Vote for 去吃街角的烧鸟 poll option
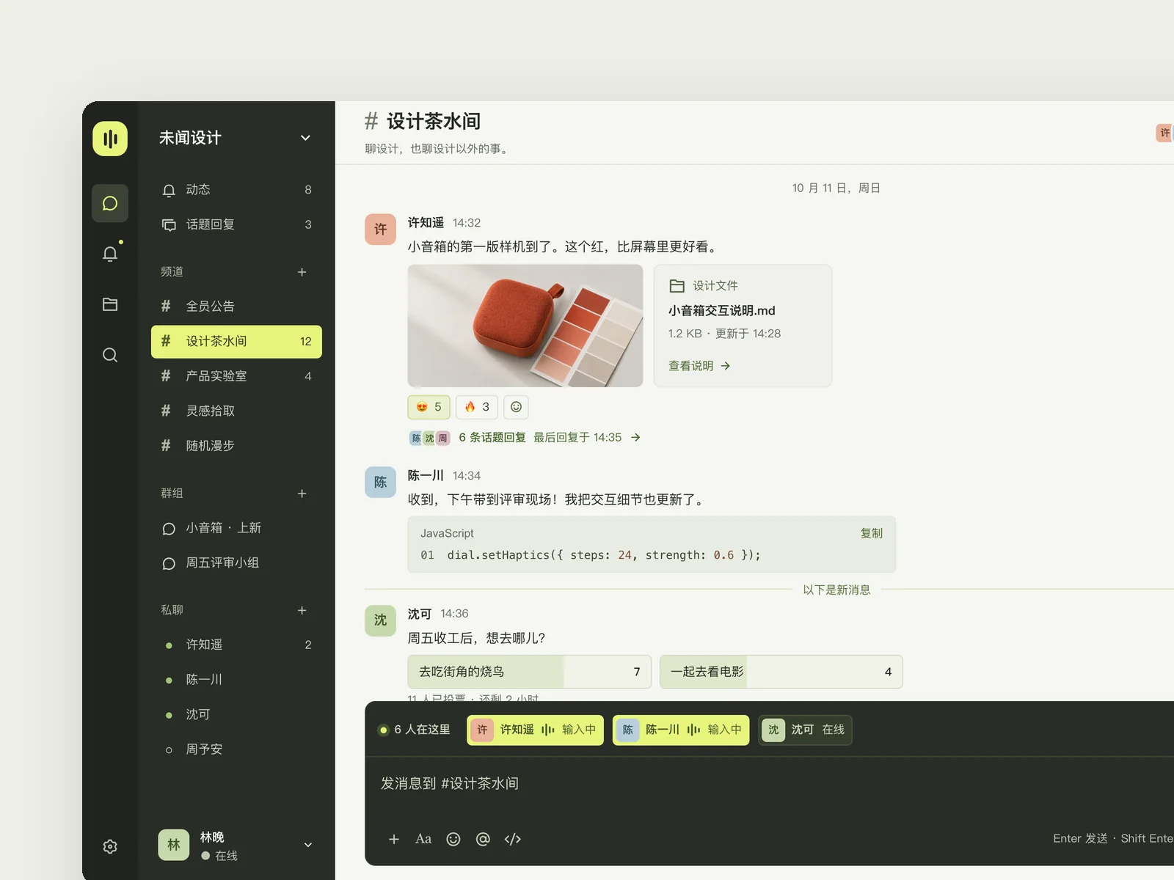 point(530,672)
